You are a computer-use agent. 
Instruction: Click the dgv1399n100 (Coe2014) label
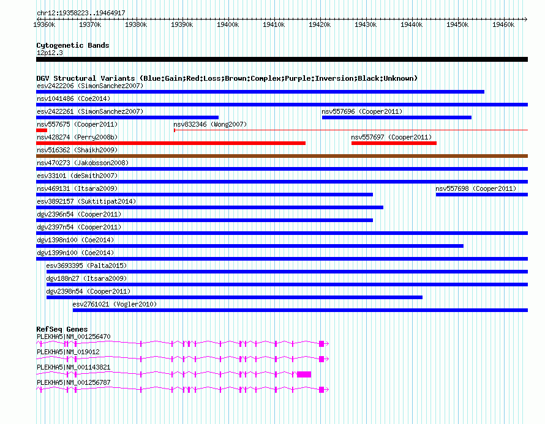click(75, 253)
